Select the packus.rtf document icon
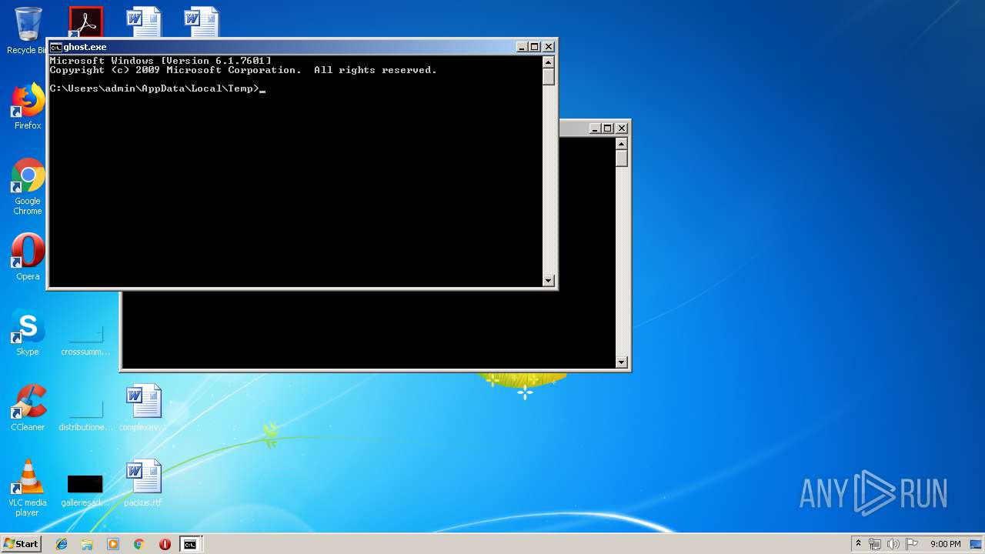The image size is (985, 554). pyautogui.click(x=143, y=483)
